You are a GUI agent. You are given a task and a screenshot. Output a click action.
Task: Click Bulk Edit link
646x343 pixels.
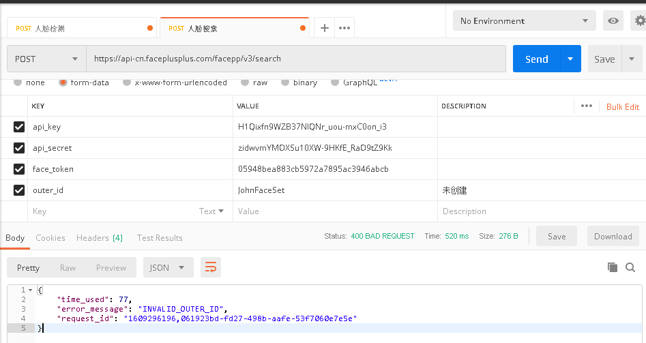pyautogui.click(x=623, y=106)
